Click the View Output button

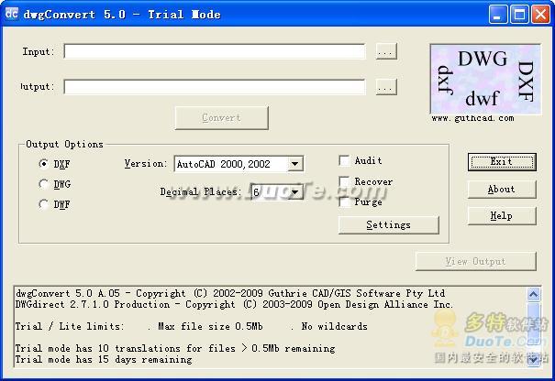coord(476,262)
